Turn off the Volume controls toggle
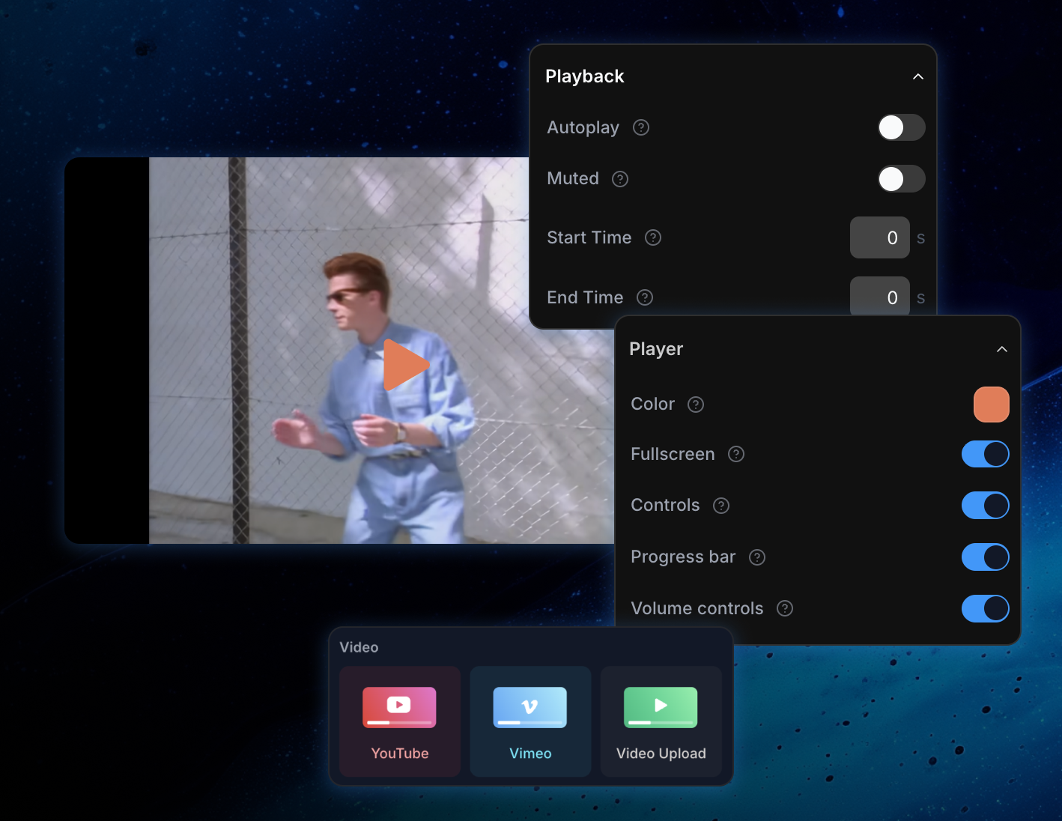The width and height of the screenshot is (1062, 821). click(985, 608)
